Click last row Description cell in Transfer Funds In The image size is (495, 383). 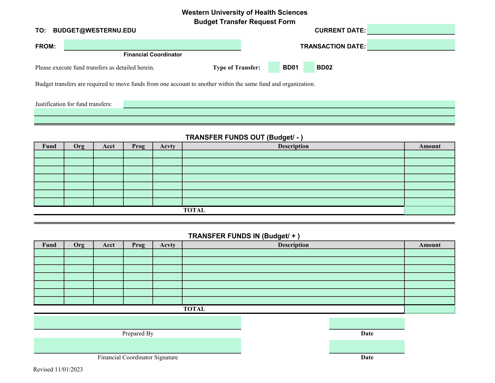click(x=293, y=300)
